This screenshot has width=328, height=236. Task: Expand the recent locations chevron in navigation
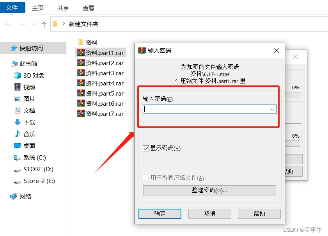click(34, 24)
